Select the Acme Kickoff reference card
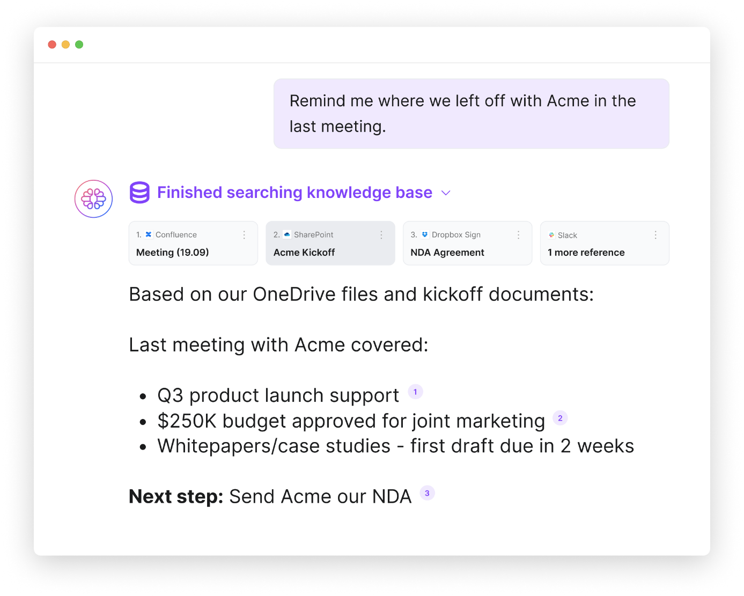 [x=330, y=252]
